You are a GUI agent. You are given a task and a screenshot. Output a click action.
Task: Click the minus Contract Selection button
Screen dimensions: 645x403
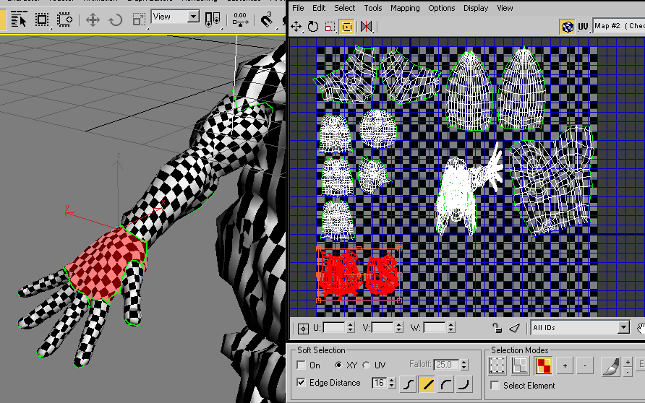(x=584, y=365)
